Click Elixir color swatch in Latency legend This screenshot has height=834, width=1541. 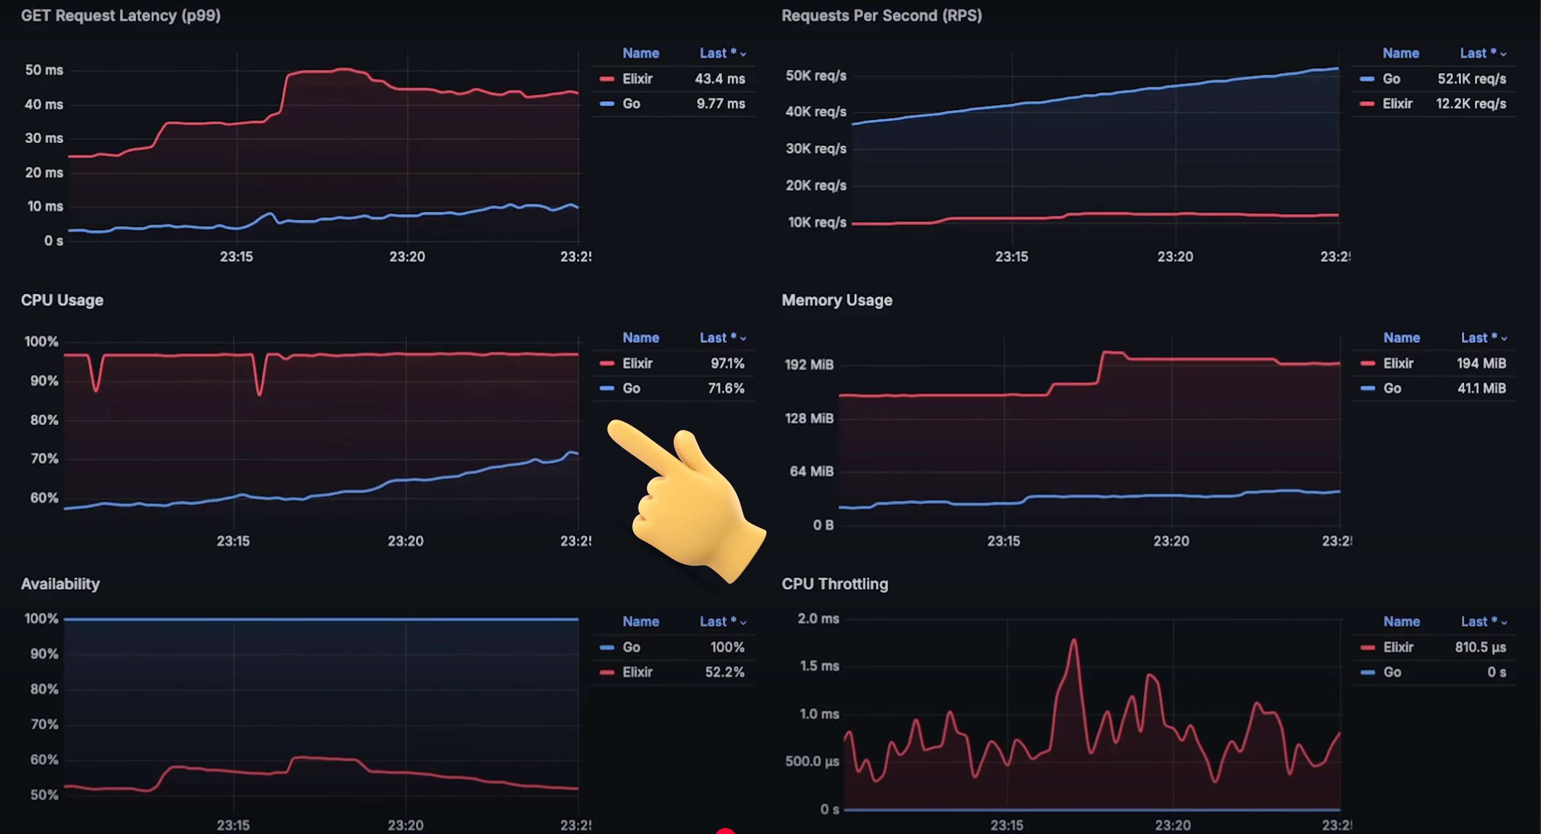coord(607,79)
